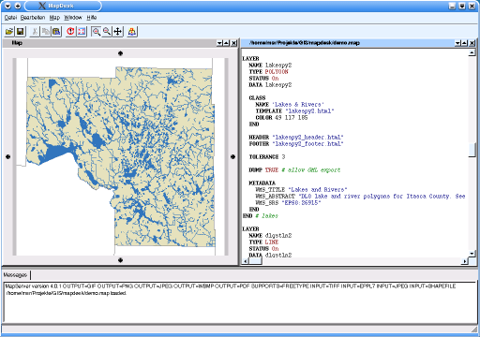
Task: Click the horizontal scrollbar thumb in editor
Action: [x=256, y=261]
